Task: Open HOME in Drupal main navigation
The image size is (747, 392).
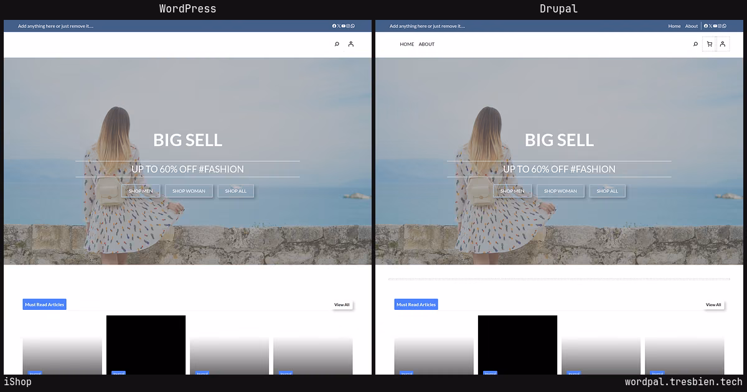Action: (407, 44)
